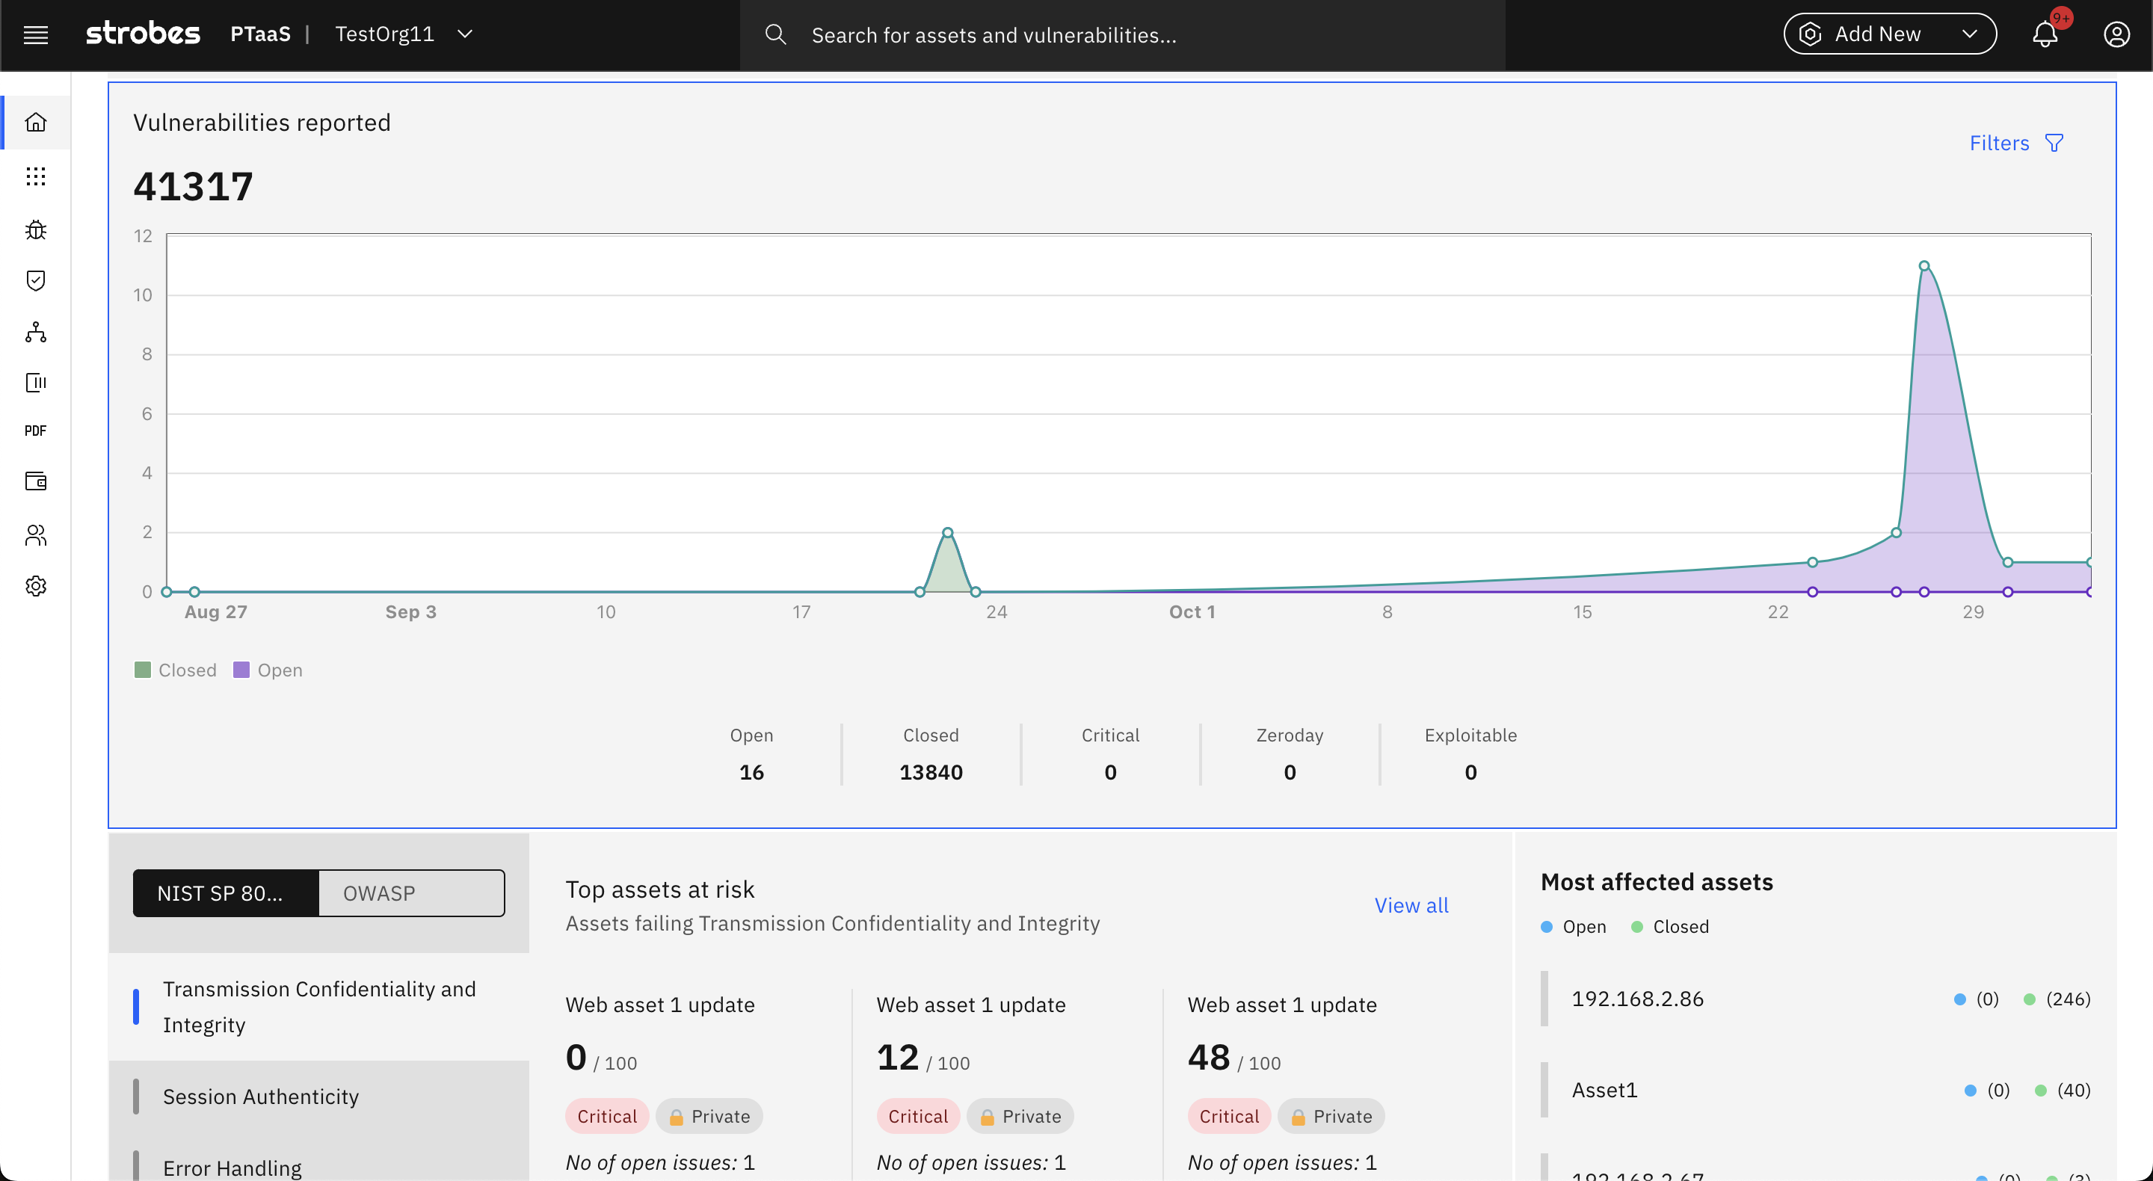Click the users team sidebar icon
The image size is (2153, 1181).
click(x=35, y=535)
